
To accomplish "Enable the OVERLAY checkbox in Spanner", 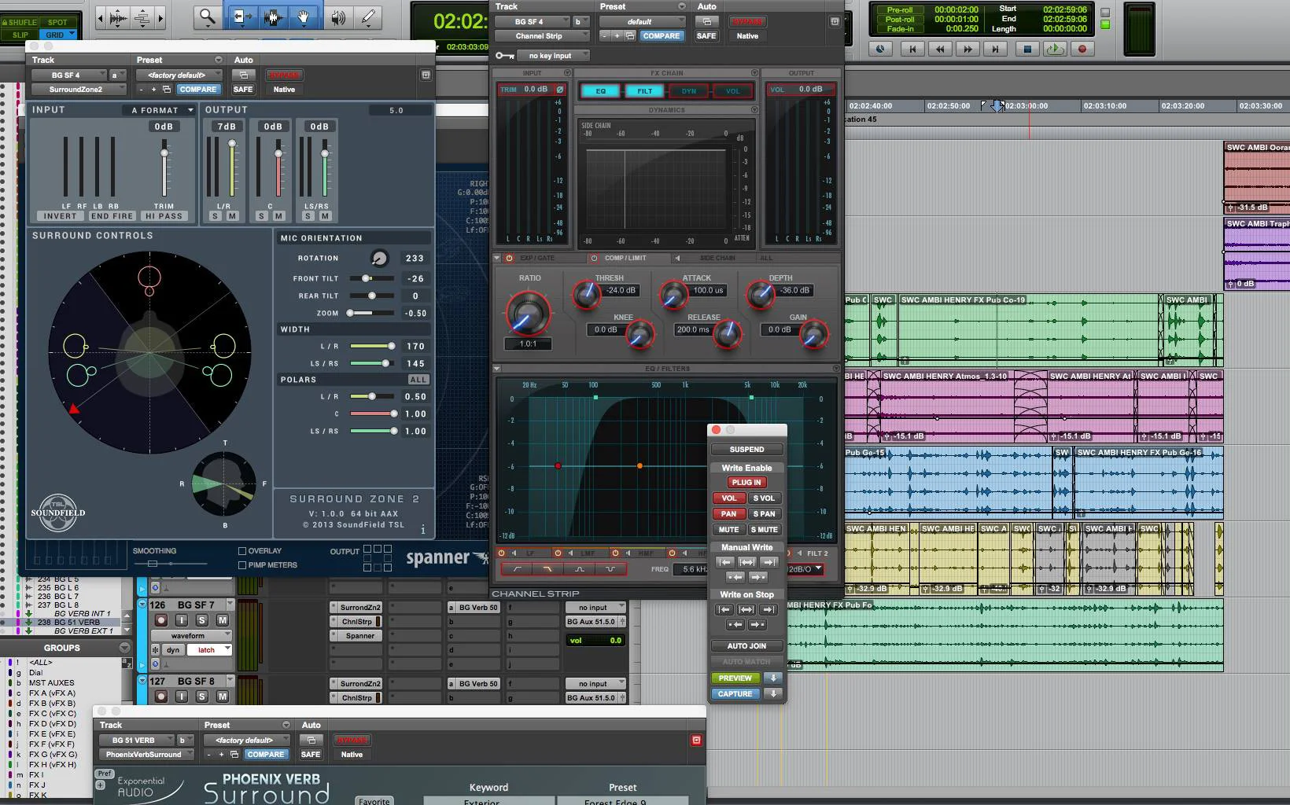I will 242,551.
